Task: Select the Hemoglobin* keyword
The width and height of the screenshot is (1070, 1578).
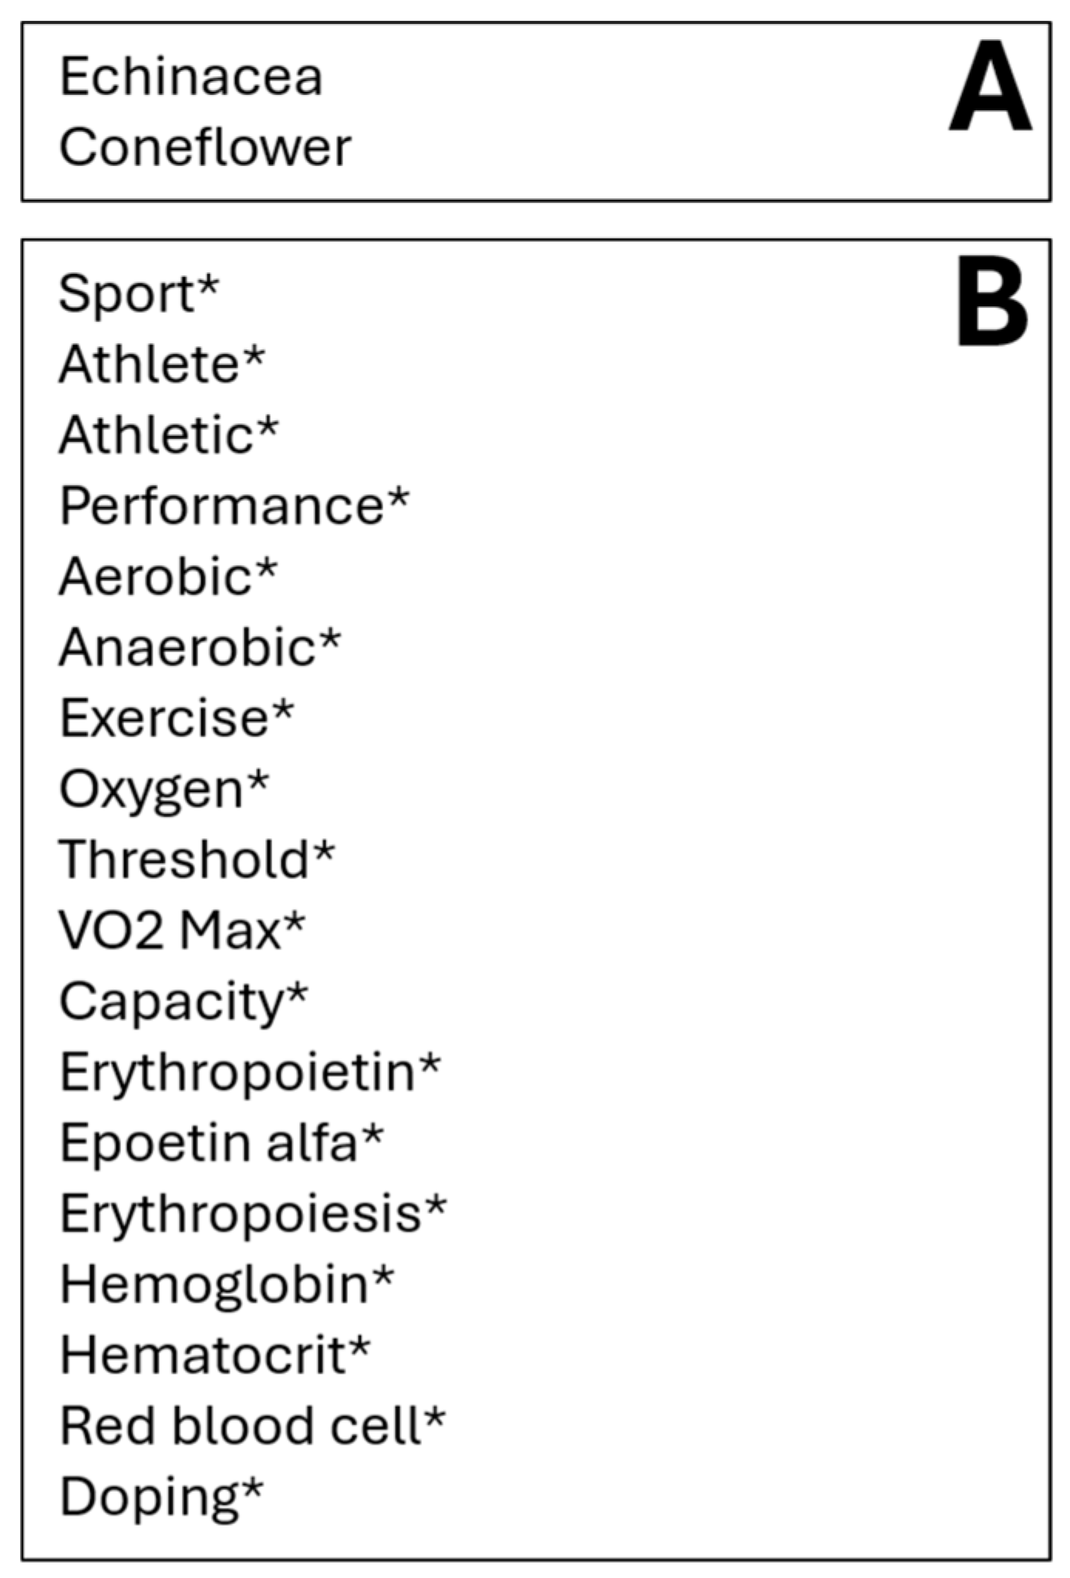Action: click(x=227, y=1284)
